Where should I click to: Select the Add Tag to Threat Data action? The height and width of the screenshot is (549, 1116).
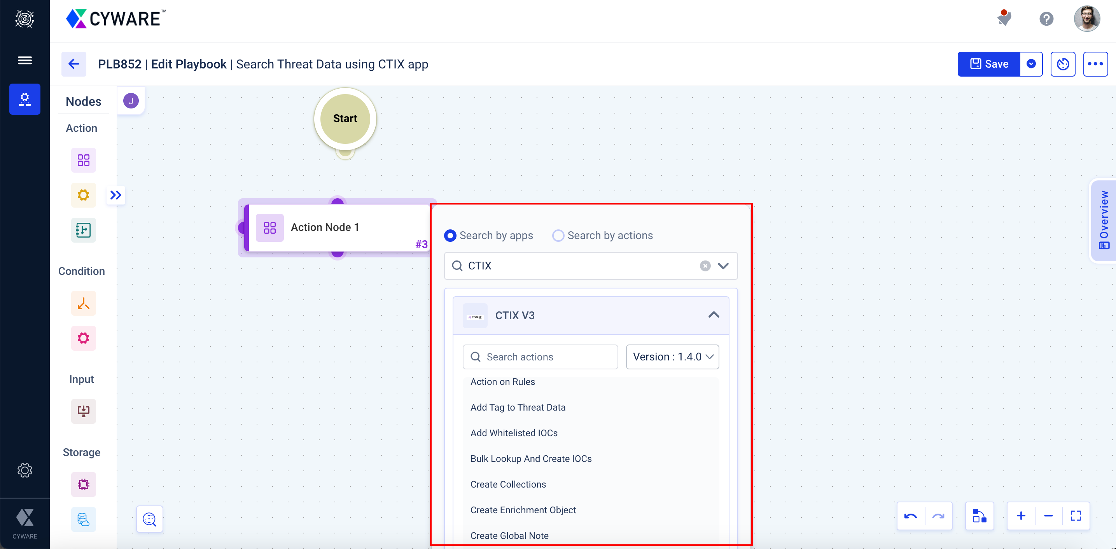(x=518, y=407)
